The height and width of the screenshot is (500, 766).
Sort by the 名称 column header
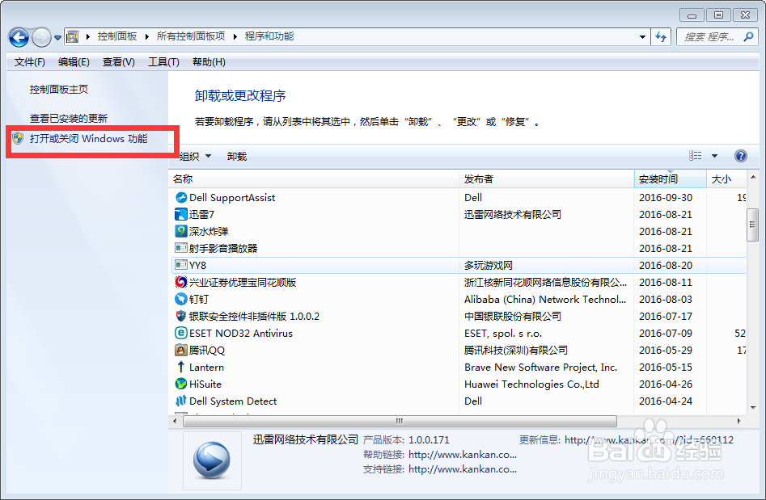(x=314, y=179)
